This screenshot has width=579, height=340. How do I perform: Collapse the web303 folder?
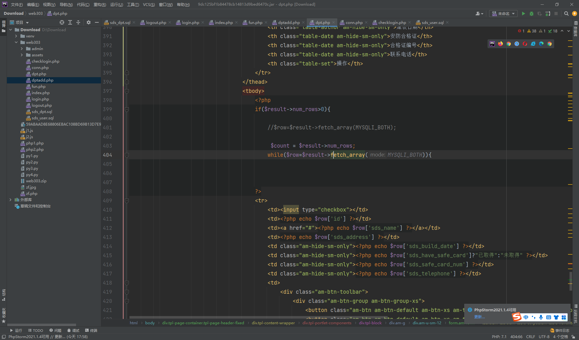coord(16,42)
